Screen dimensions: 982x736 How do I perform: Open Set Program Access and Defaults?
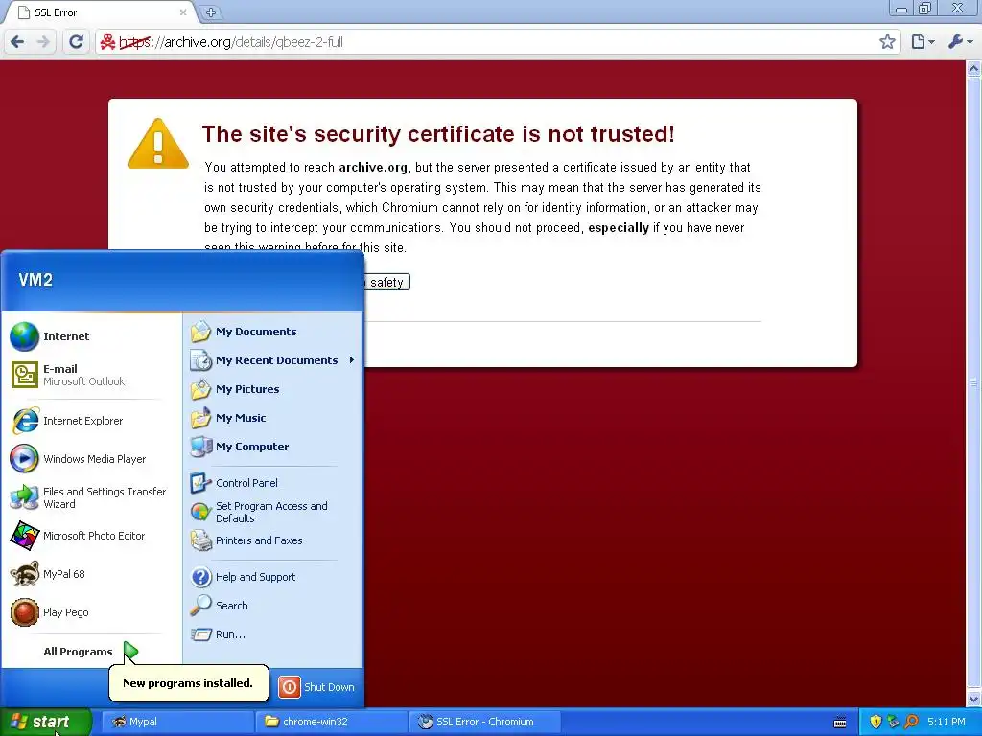point(273,512)
